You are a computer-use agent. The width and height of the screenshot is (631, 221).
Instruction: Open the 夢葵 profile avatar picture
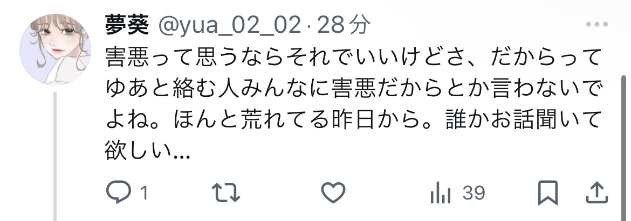point(55,49)
